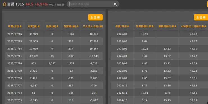The width and height of the screenshot is (208, 104).
Task: Click 400-lot holding ratio 40.72
Action: pyautogui.click(x=193, y=34)
